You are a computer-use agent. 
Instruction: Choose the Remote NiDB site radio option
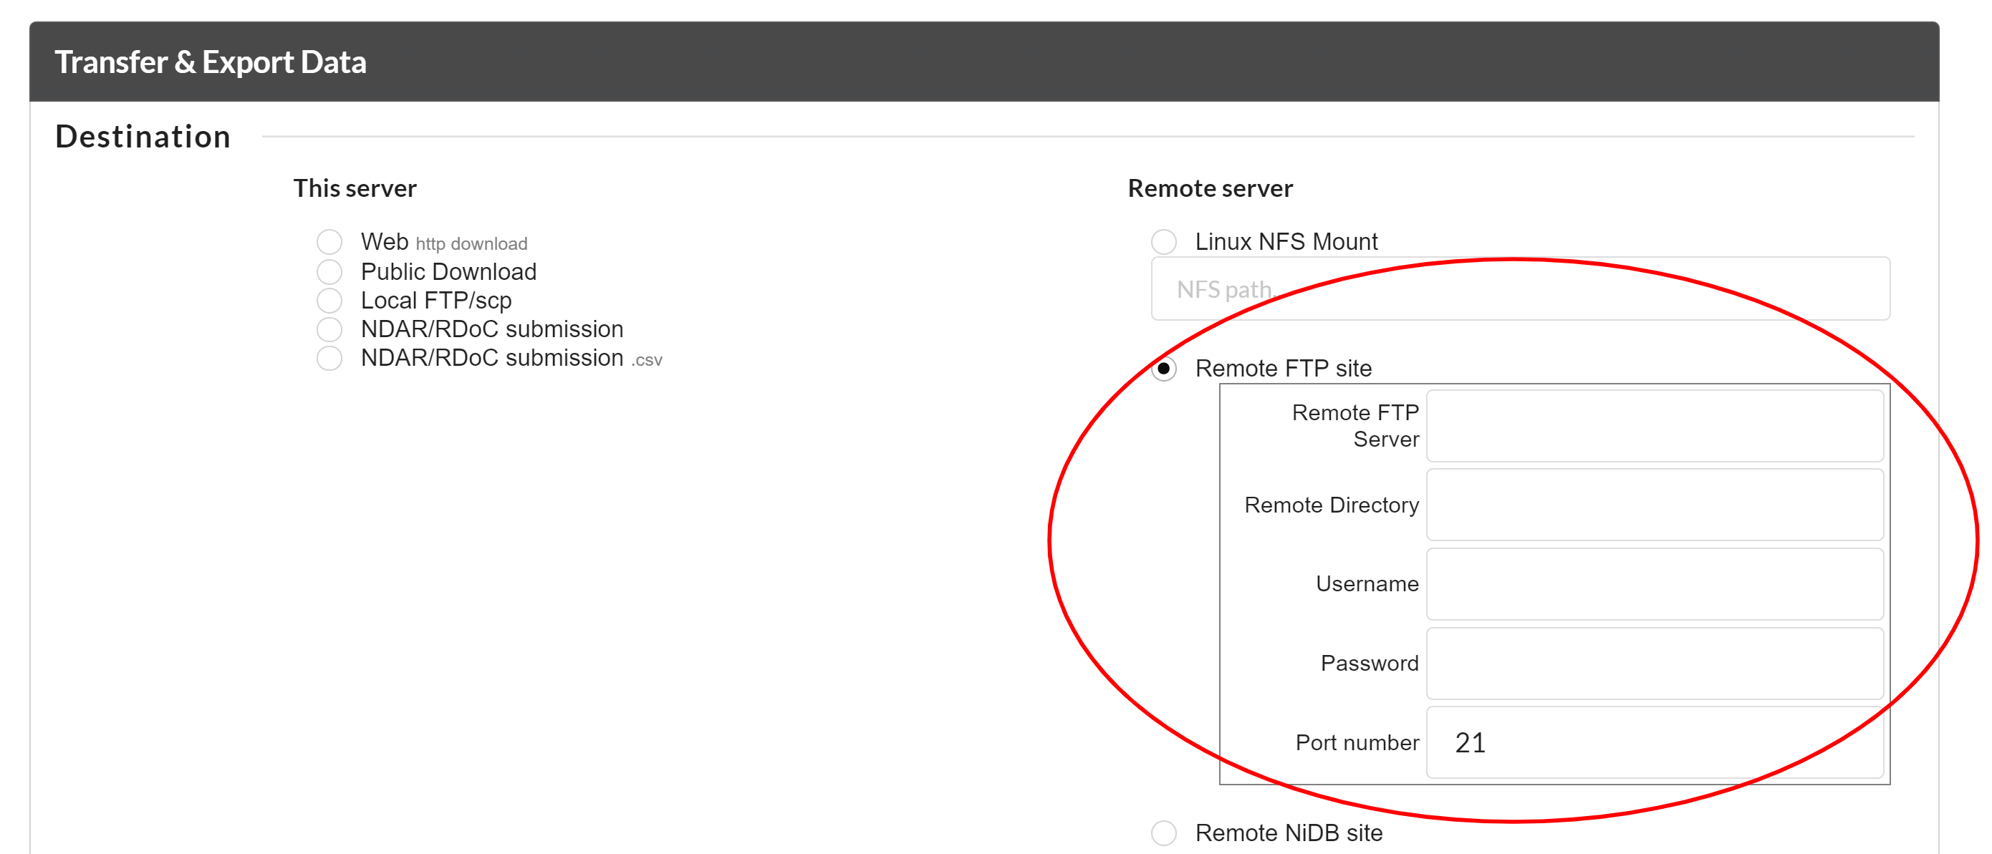(1164, 833)
